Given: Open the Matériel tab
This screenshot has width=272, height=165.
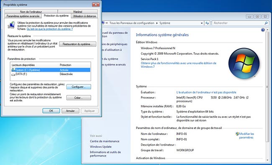Looking at the screenshot, I should [77, 12].
